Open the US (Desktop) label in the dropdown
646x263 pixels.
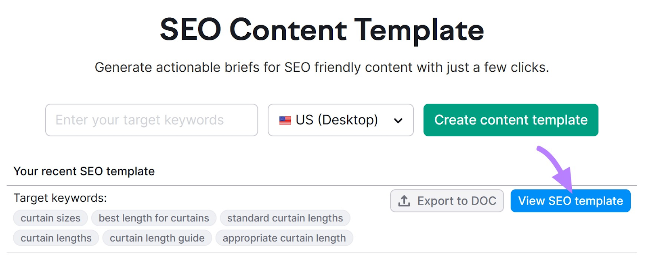[337, 120]
